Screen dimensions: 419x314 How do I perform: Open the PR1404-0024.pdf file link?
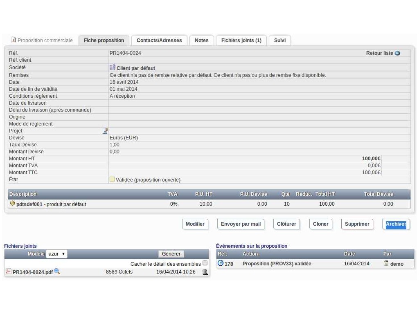pyautogui.click(x=33, y=272)
